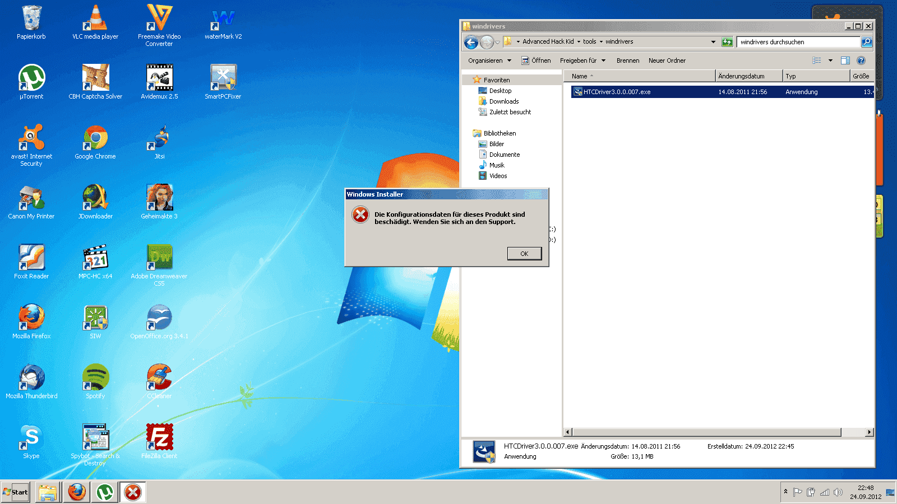The width and height of the screenshot is (897, 504).
Task: Open Freemake Video Converter shortcut
Action: [x=159, y=25]
